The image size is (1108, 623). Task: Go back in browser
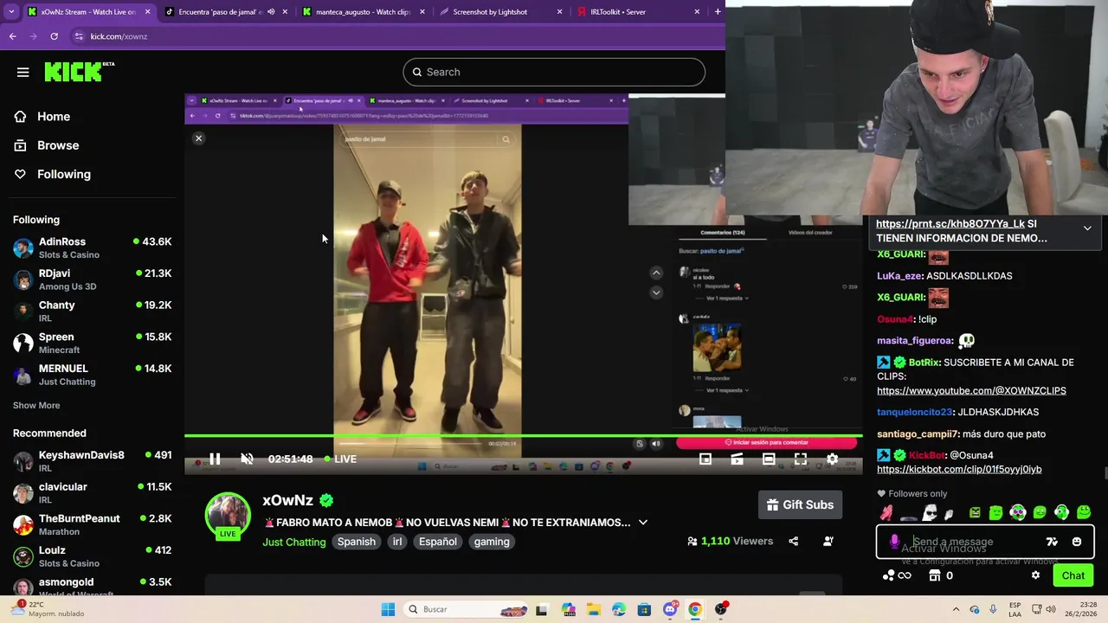coord(12,36)
